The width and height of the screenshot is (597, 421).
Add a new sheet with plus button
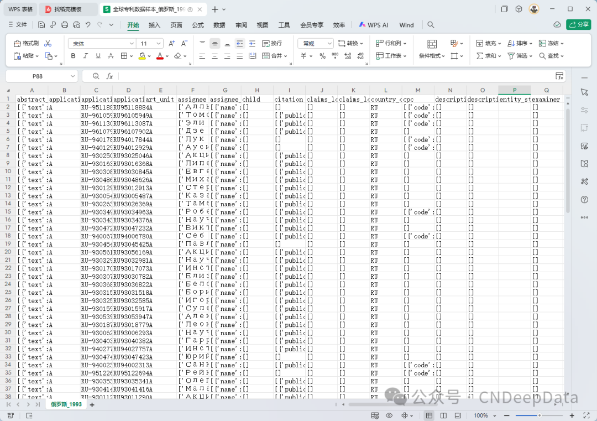pos(92,404)
